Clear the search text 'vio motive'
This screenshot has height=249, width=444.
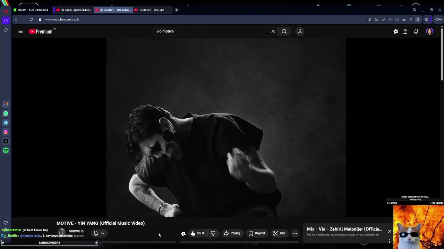click(x=273, y=31)
